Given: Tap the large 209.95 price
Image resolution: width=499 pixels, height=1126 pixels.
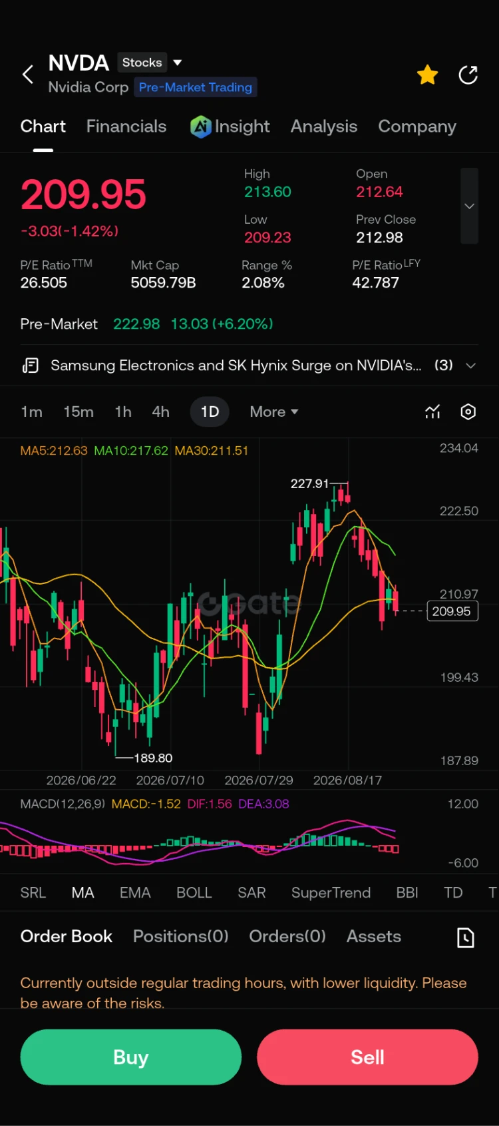Looking at the screenshot, I should click(83, 194).
